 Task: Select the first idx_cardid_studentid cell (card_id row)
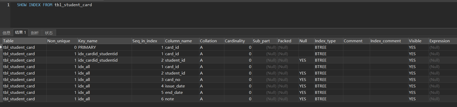105,54
